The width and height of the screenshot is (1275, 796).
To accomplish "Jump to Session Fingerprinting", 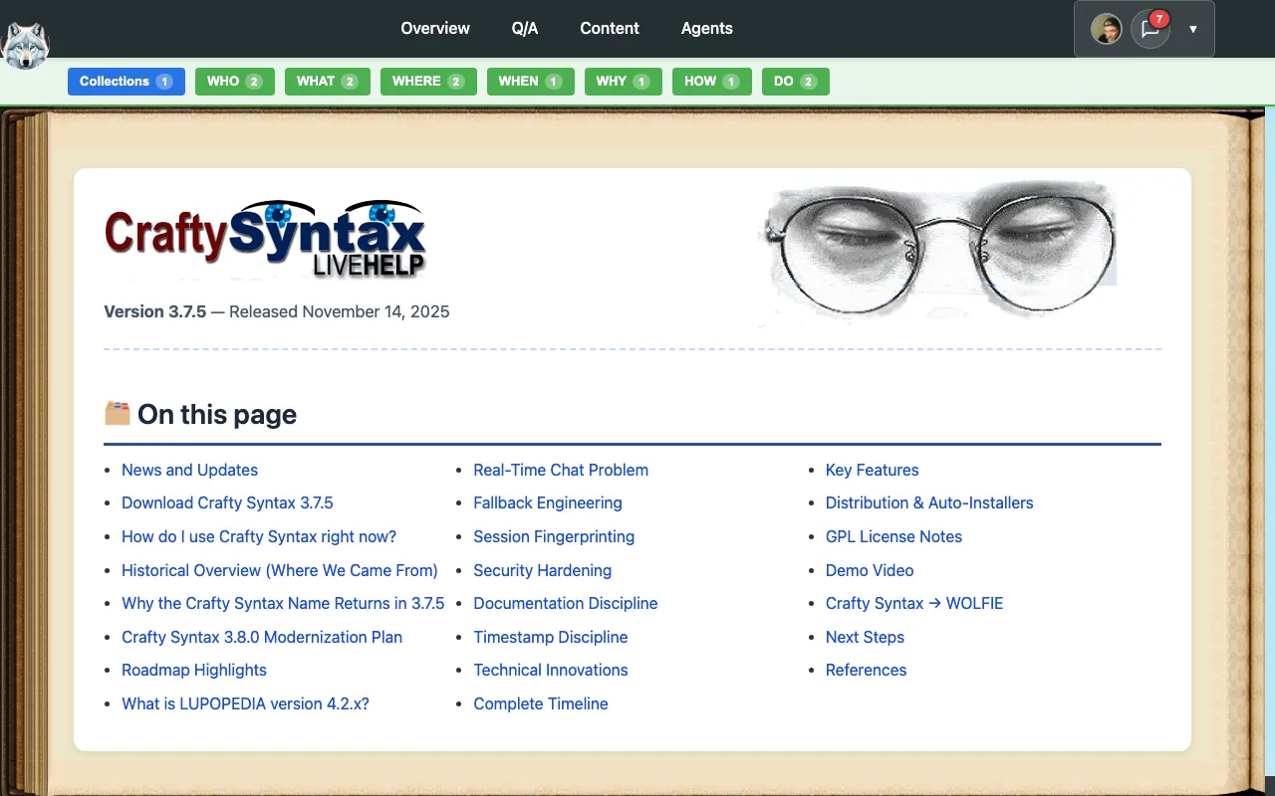I will pyautogui.click(x=554, y=536).
